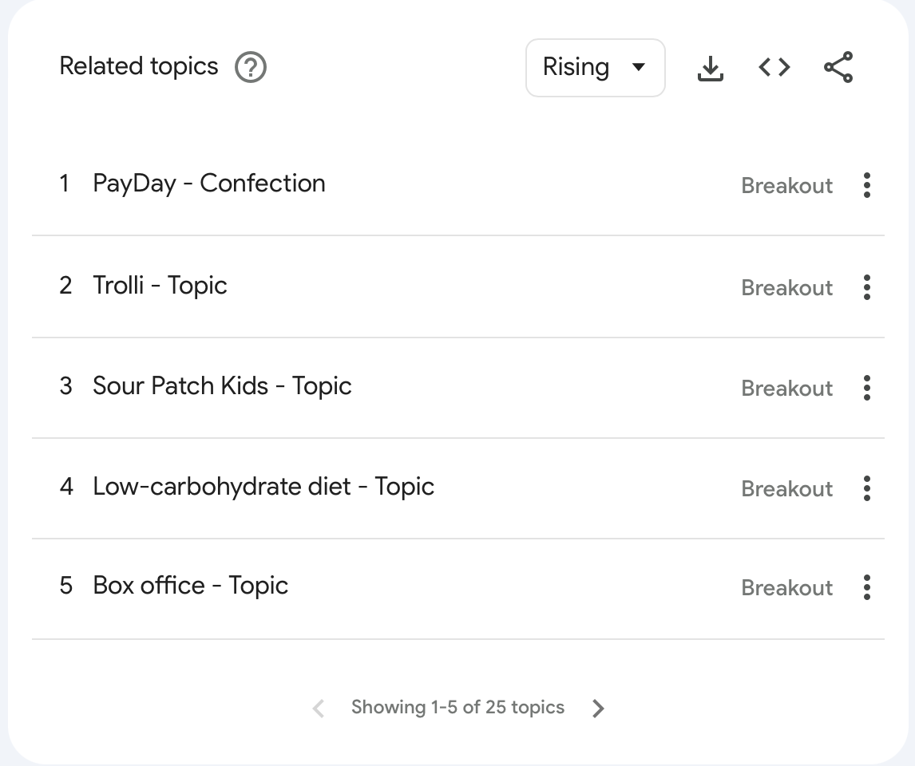Open more options for Trolli row

pos(867,287)
